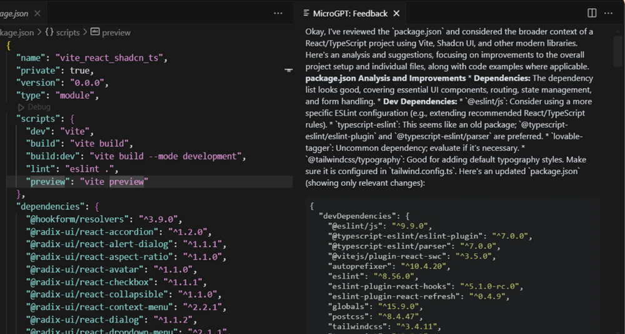625x334 pixels.
Task: Close the package.json editor tab
Action: [37, 13]
